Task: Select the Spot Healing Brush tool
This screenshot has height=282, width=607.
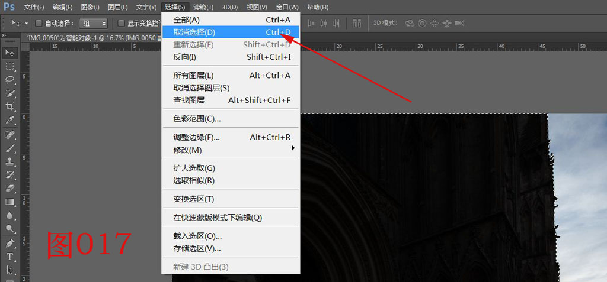Action: coord(9,135)
